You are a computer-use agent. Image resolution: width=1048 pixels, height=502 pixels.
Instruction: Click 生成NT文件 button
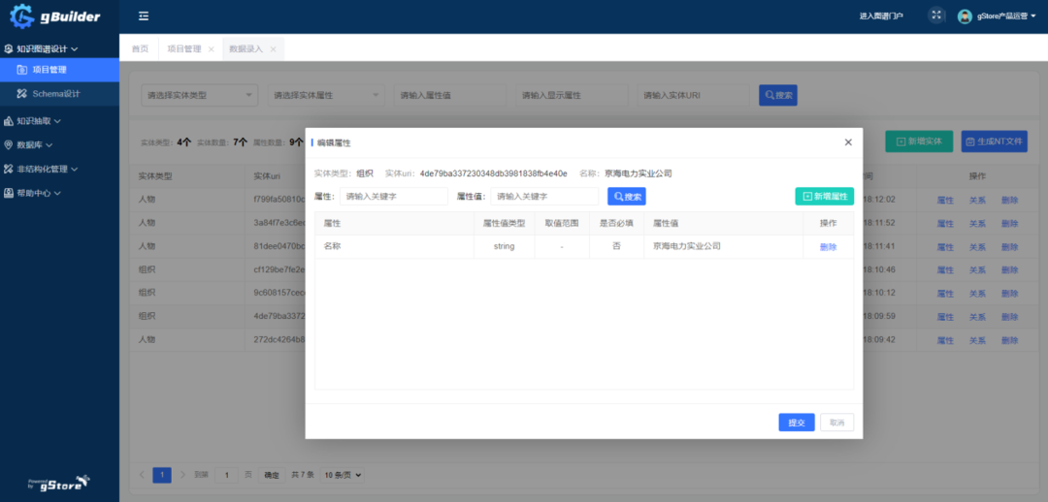point(995,141)
